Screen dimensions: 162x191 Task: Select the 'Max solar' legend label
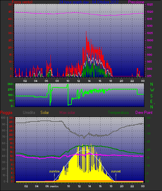point(67,113)
